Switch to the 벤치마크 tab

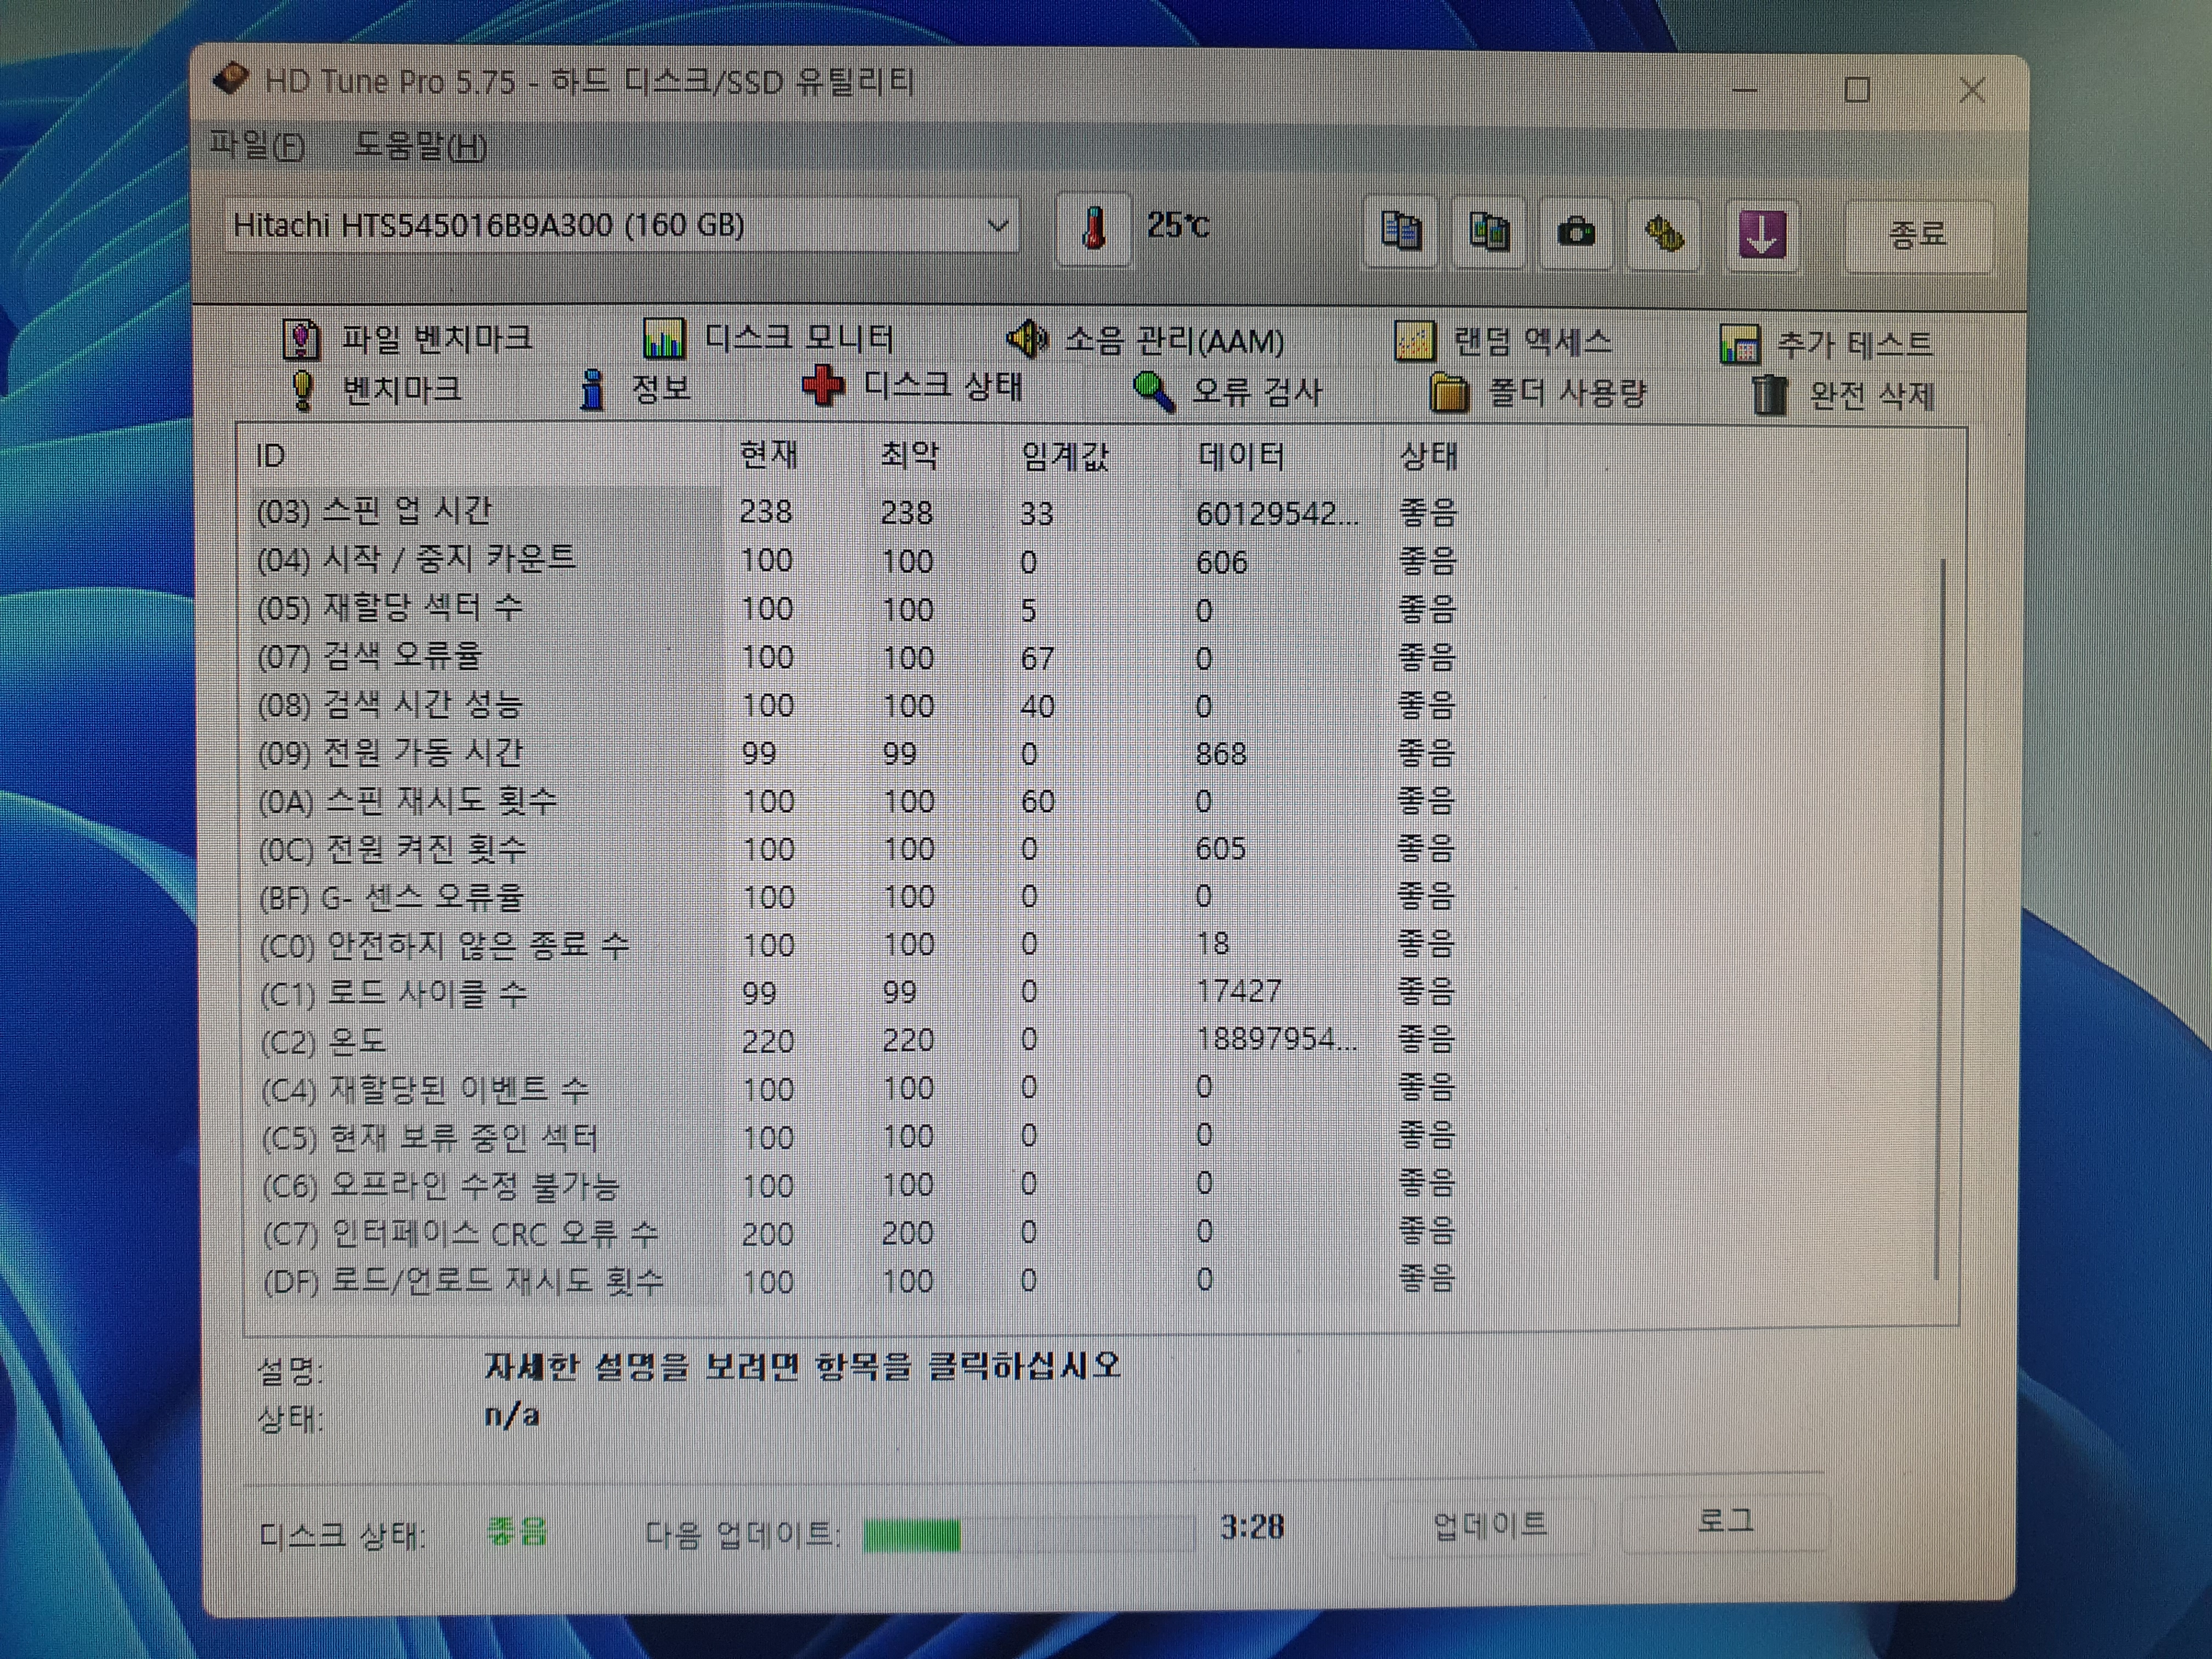tap(375, 389)
